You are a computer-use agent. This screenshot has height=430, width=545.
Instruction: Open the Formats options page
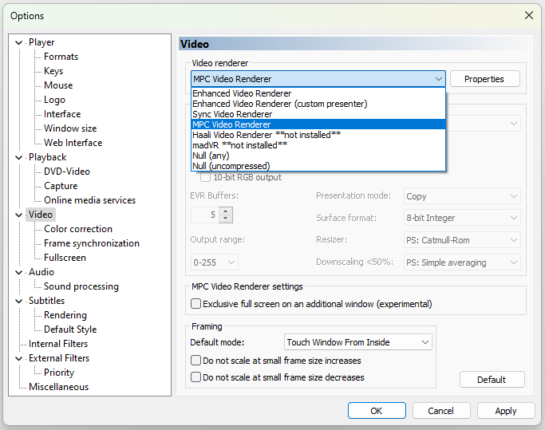coord(61,57)
